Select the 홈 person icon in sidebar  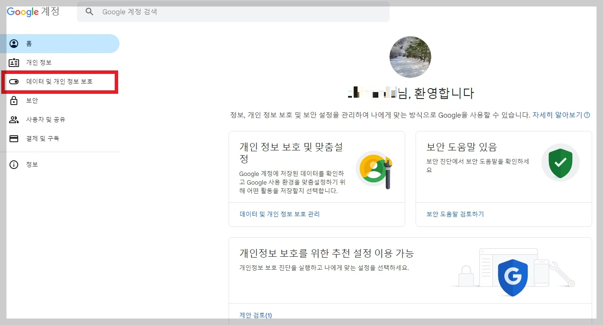14,44
